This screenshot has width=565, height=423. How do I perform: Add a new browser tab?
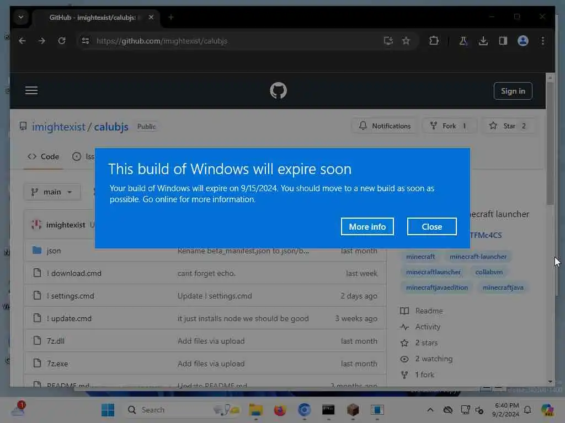click(171, 17)
